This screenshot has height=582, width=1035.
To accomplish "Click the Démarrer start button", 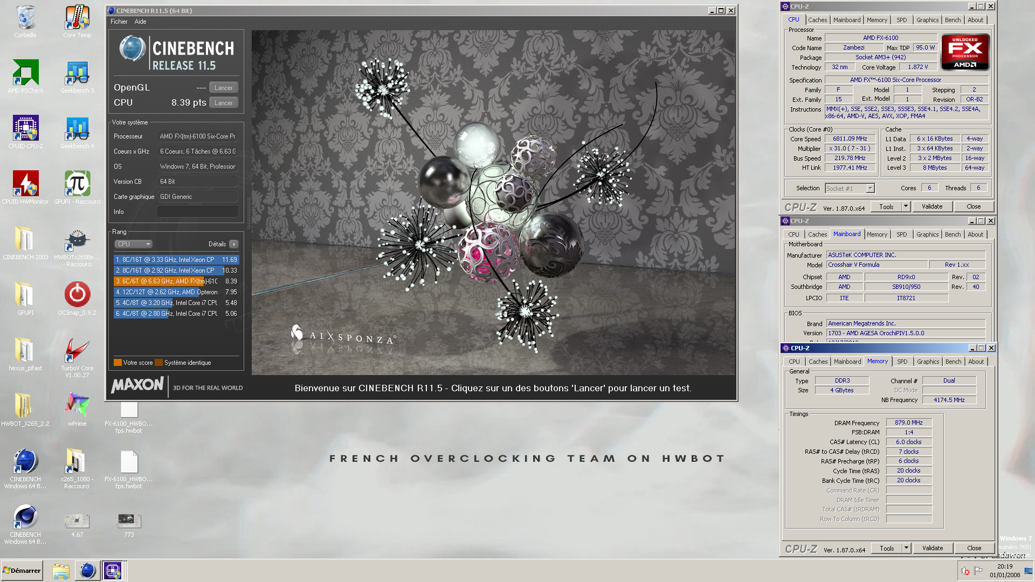I will tap(22, 571).
